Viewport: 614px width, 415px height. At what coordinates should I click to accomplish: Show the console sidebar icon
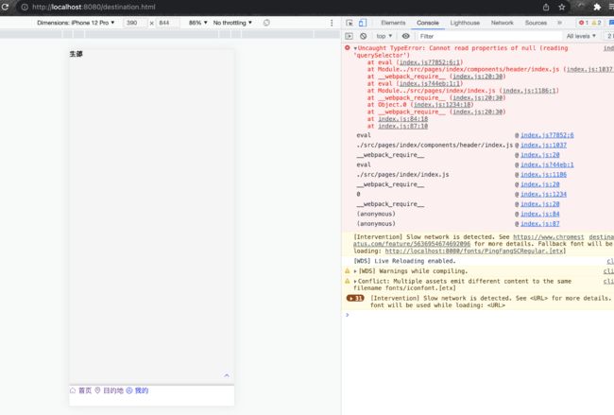click(x=349, y=36)
